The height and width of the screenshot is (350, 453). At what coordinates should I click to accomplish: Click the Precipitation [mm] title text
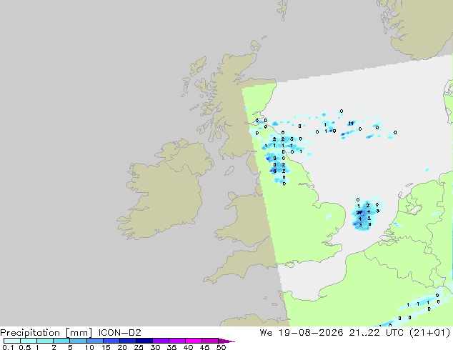(46, 333)
